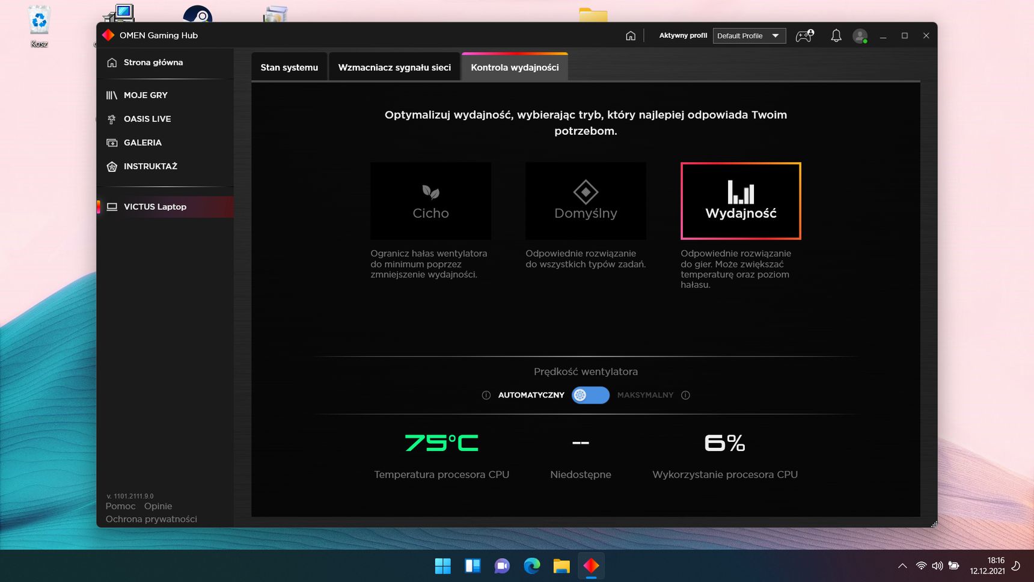Screen dimensions: 1034x582
Task: Click the OMEN Gaming Hub diamond logo
Action: (x=108, y=35)
